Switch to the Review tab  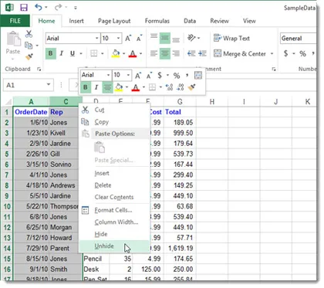pos(219,21)
